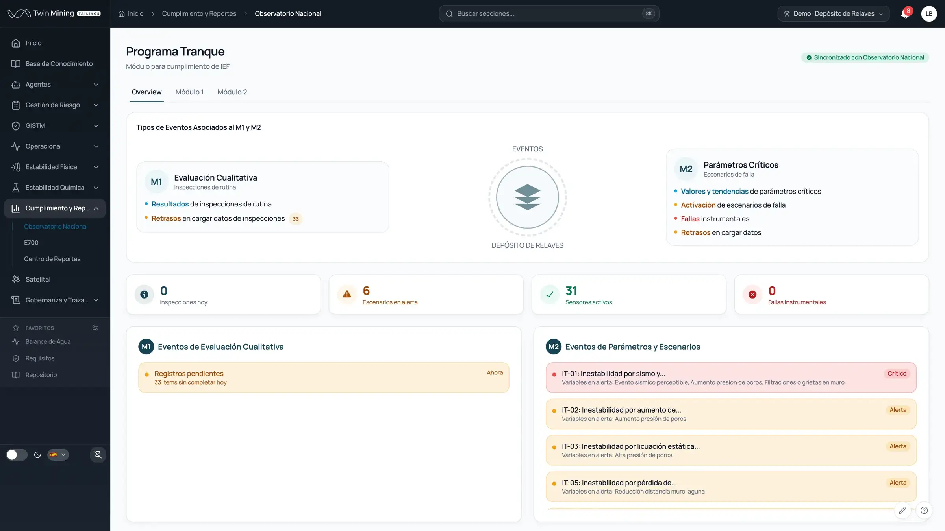Switch to the Módulo 1 tab

(189, 92)
